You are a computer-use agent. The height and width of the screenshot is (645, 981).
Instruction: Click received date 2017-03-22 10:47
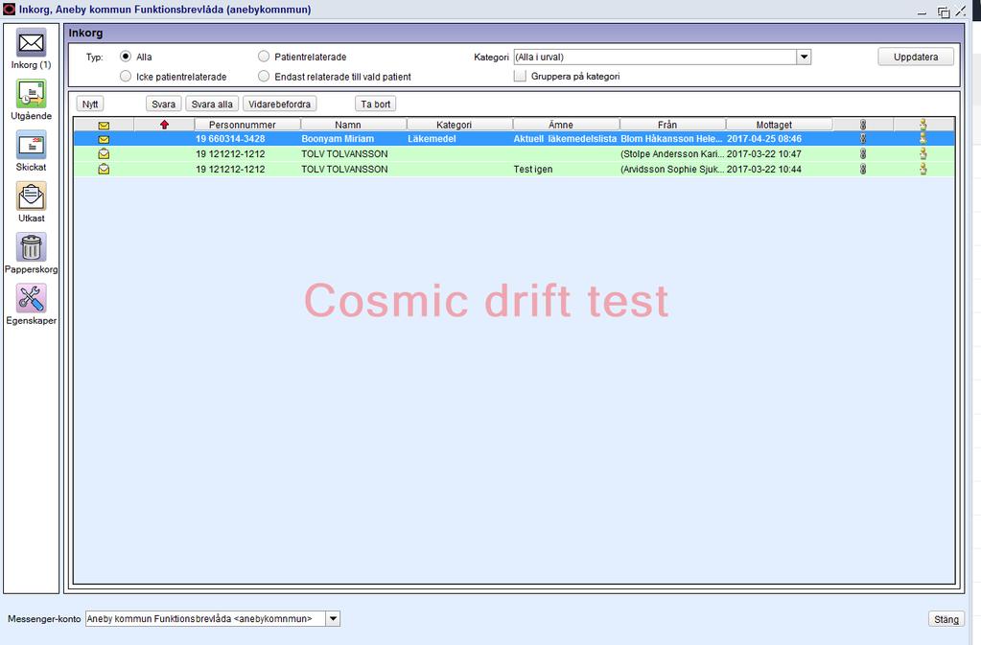point(764,153)
